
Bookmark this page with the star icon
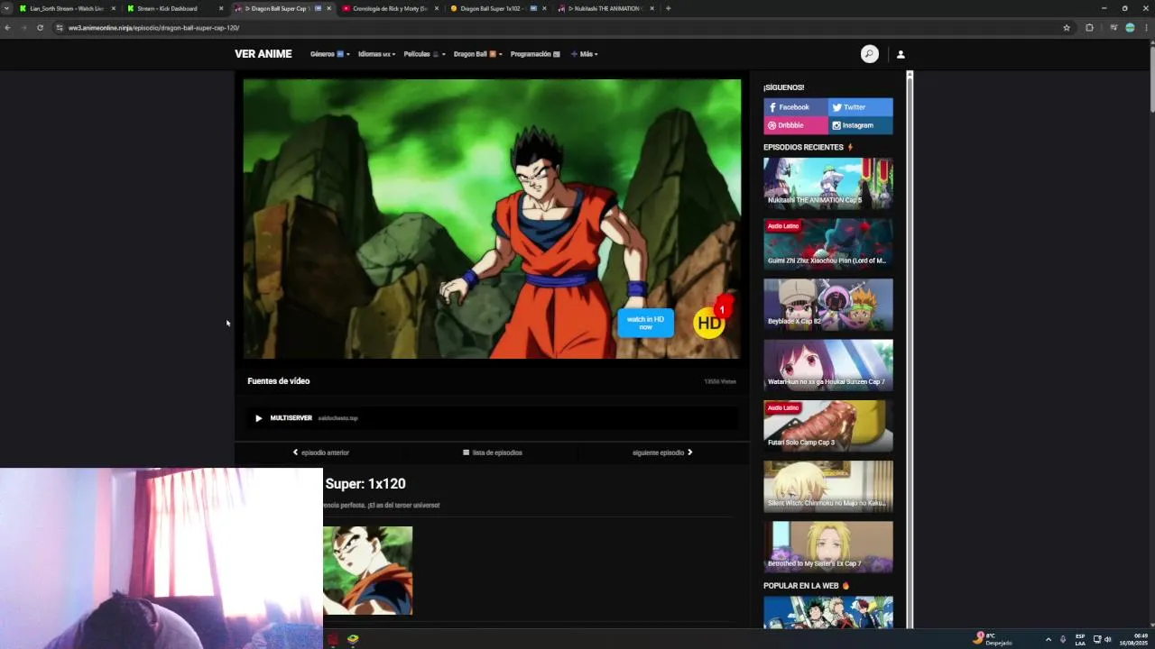tap(1067, 28)
